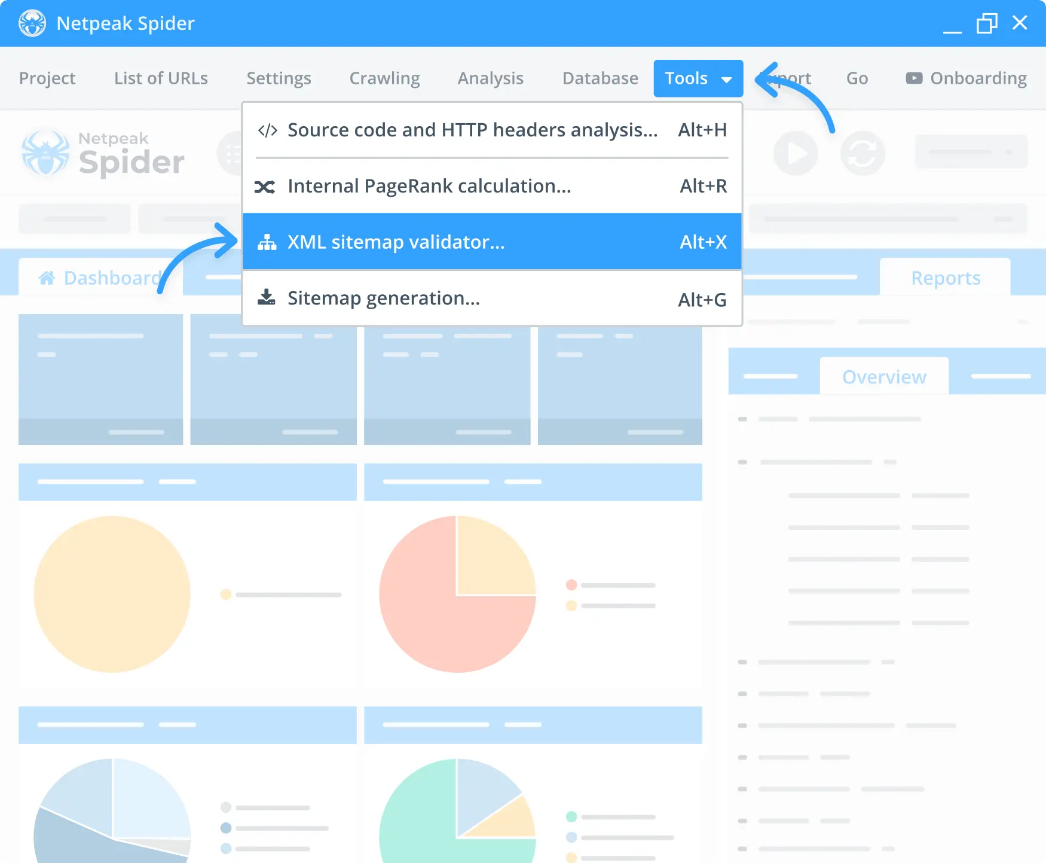
Task: Click the source code brackets icon
Action: tap(267, 130)
